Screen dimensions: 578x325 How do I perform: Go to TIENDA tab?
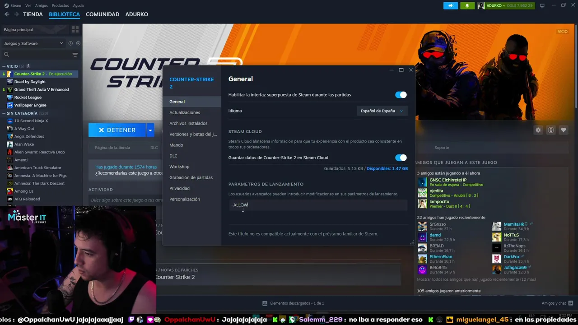pyautogui.click(x=33, y=14)
